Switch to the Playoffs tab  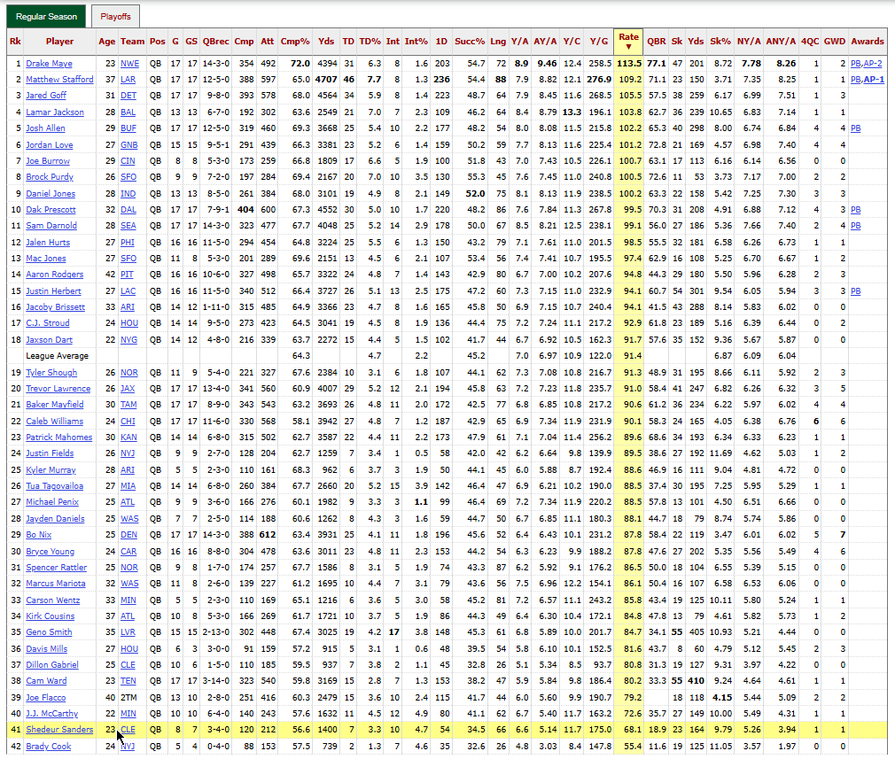[x=115, y=17]
